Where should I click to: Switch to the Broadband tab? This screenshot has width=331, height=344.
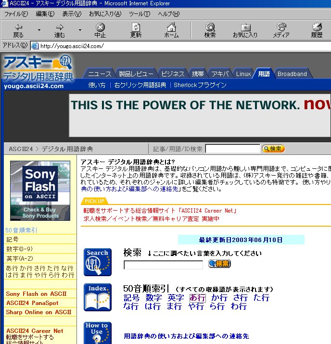(x=292, y=74)
